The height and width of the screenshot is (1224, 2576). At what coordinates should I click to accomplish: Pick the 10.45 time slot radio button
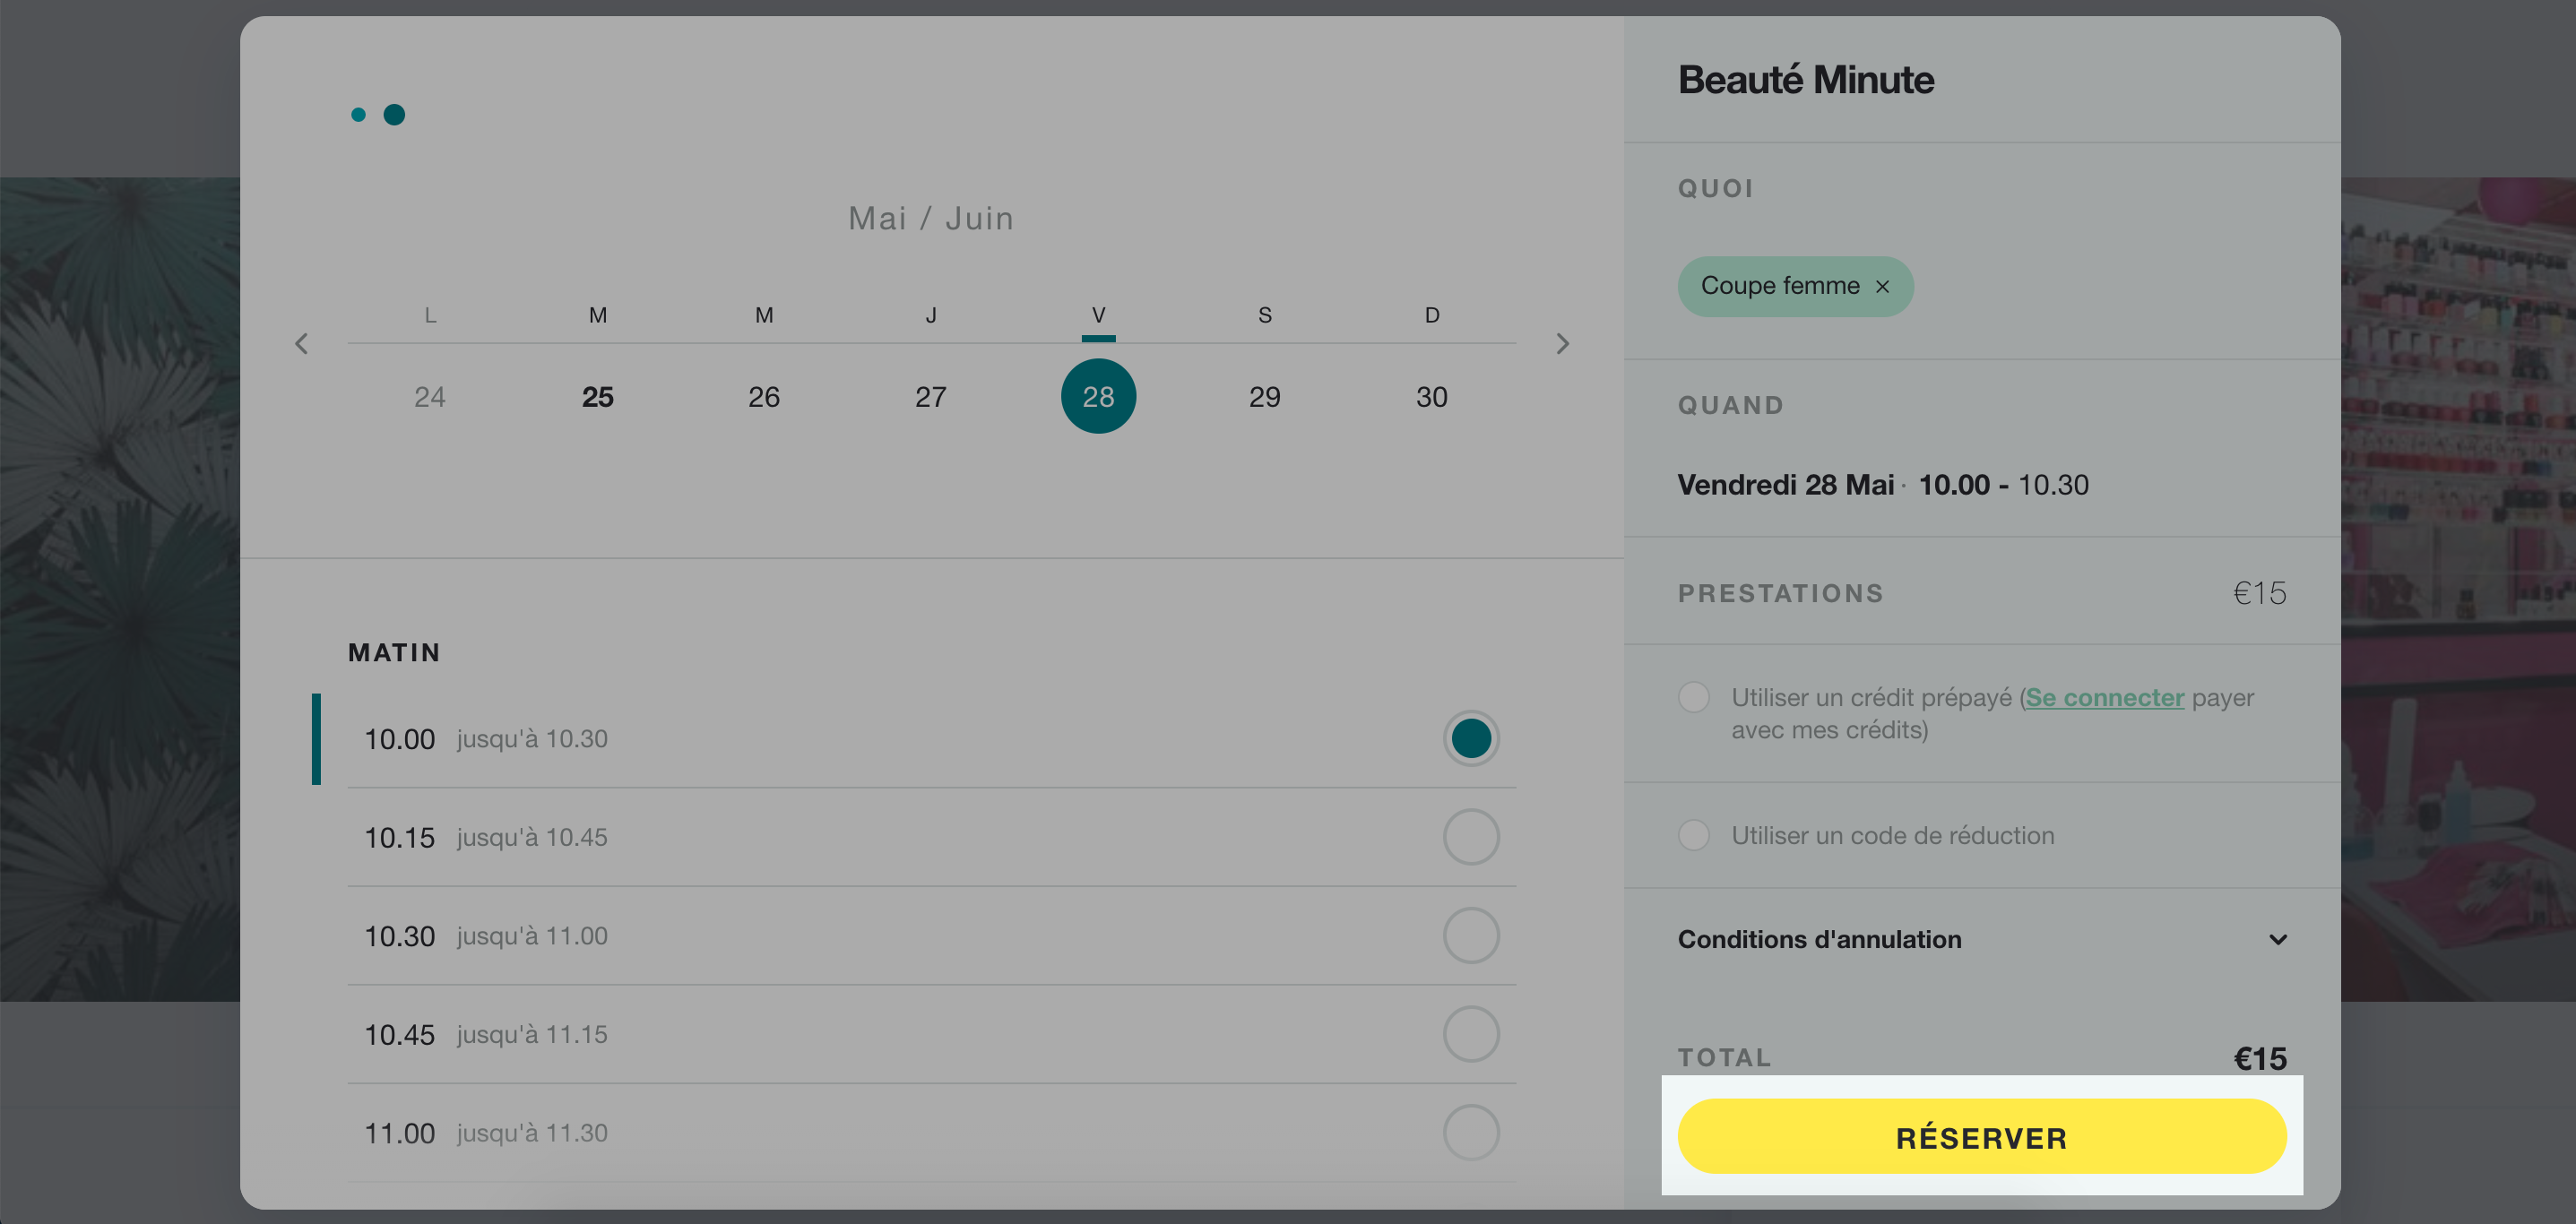(1470, 1034)
